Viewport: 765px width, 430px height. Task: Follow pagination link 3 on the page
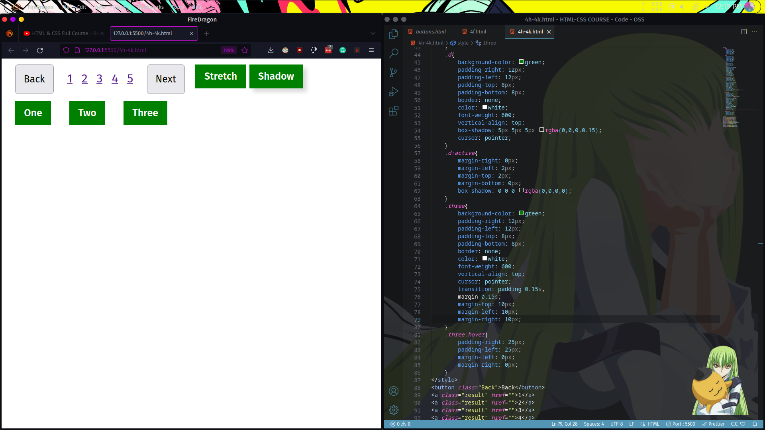99,79
